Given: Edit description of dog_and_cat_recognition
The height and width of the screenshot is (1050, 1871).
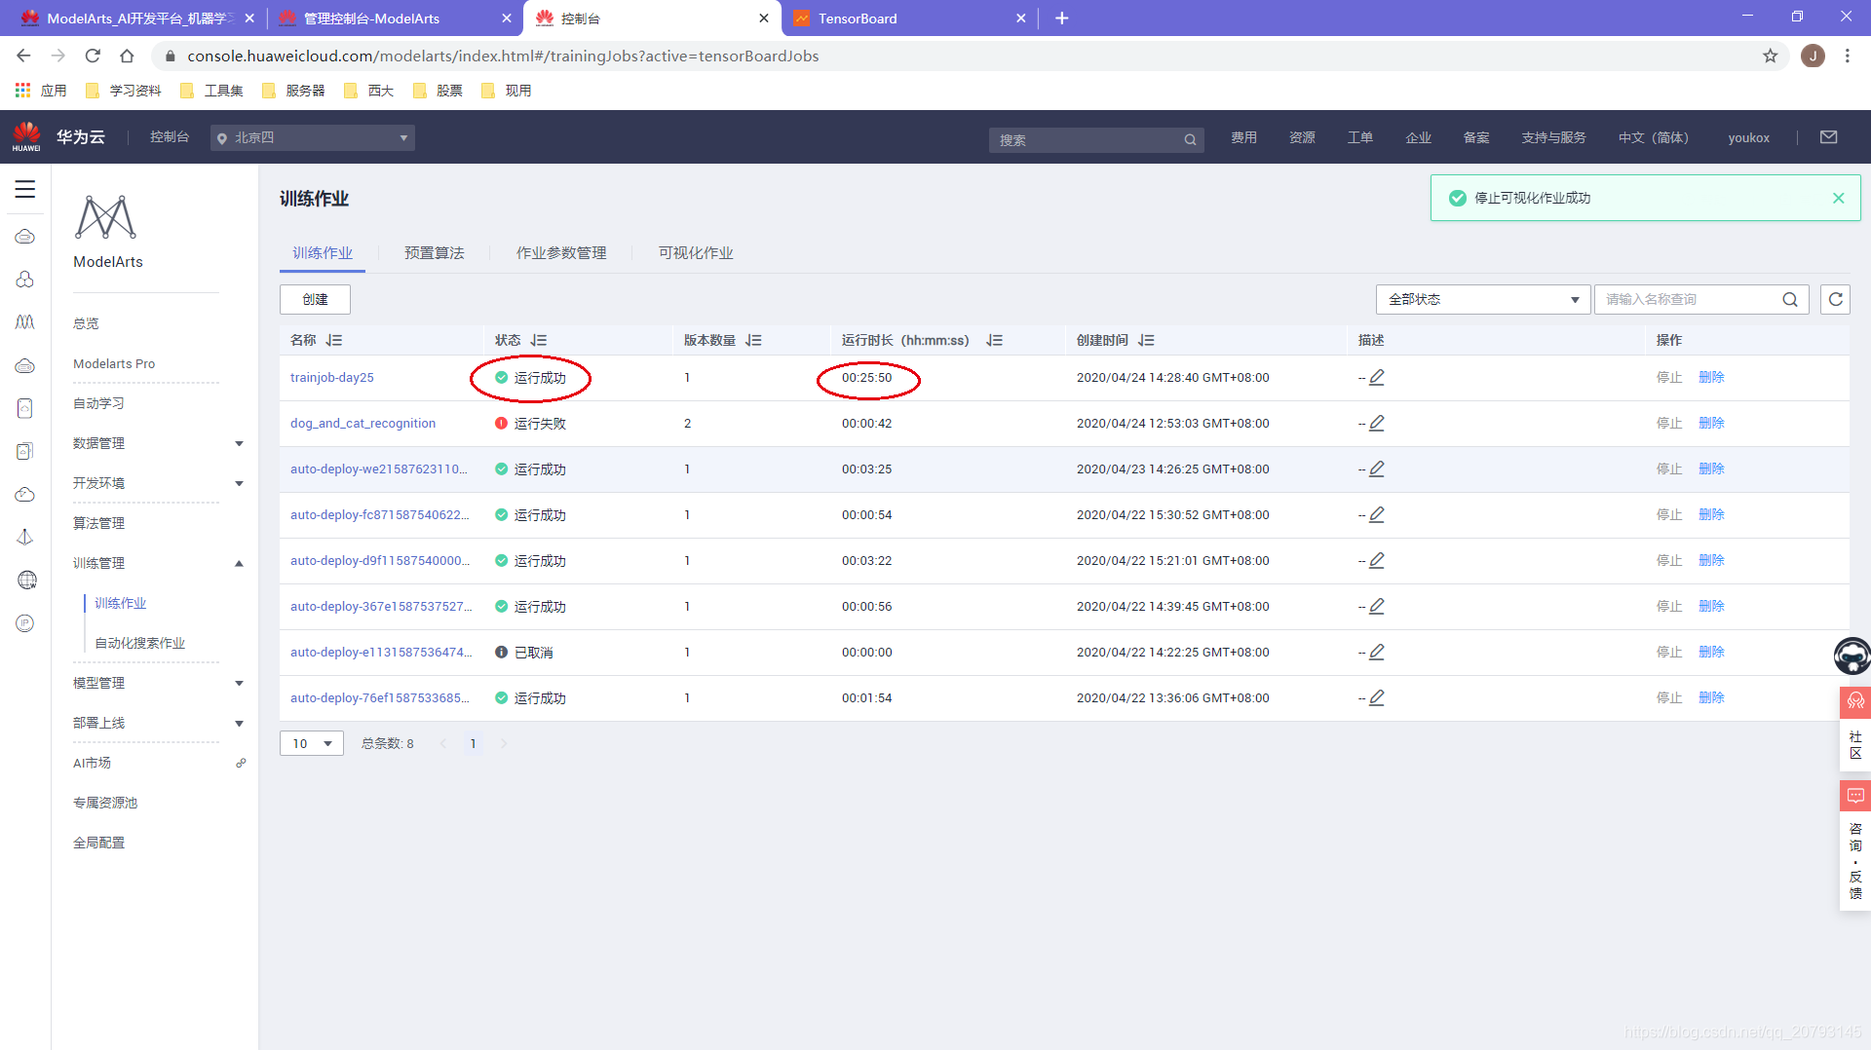Looking at the screenshot, I should 1377,423.
